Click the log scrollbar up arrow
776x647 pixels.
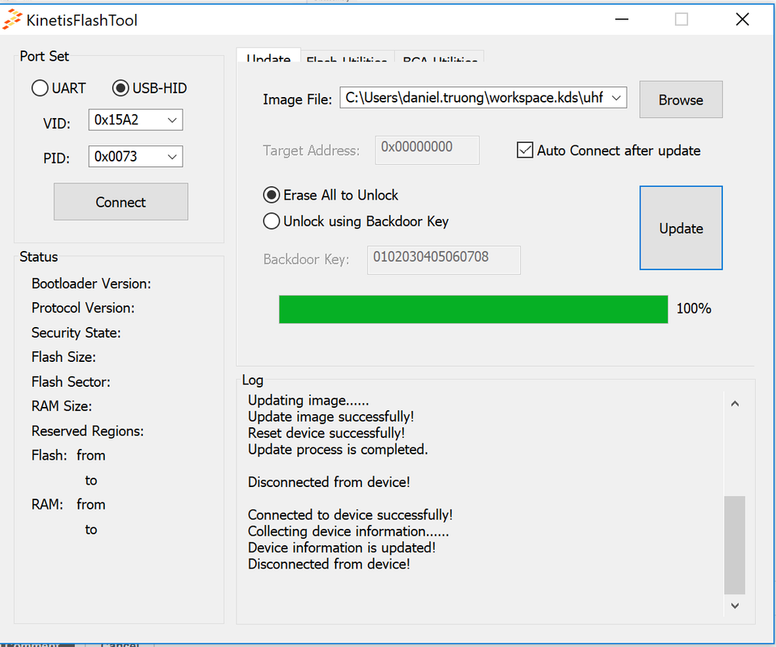tap(735, 404)
